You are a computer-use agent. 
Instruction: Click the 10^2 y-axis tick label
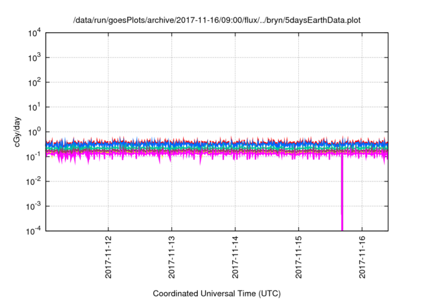[34, 82]
